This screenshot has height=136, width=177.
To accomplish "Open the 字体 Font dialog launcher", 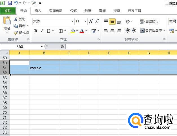I will 99,40.
